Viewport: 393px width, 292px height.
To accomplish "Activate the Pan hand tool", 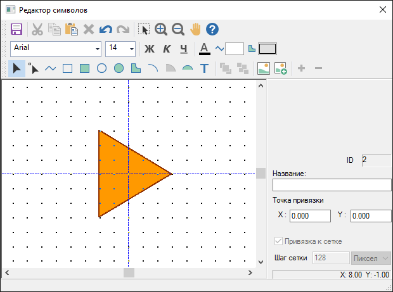I will (x=195, y=29).
